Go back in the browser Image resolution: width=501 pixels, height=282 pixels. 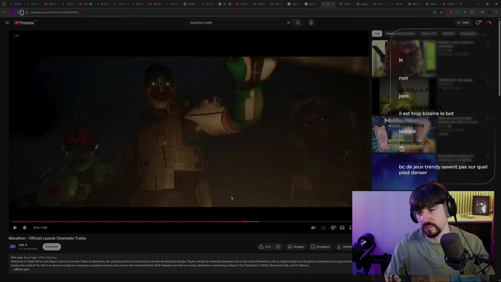click(4, 12)
